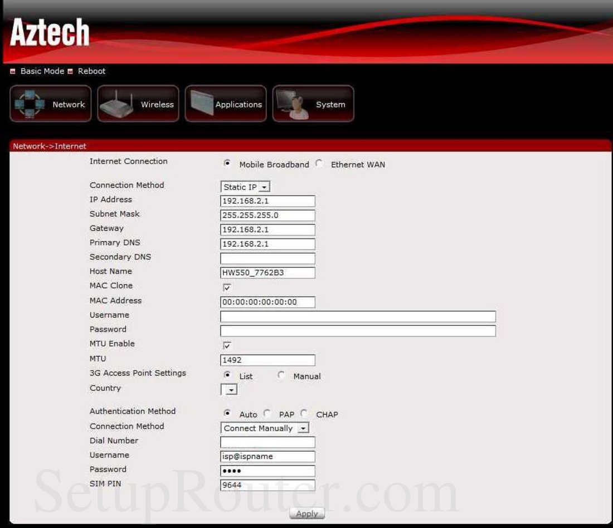Viewport: 613px width, 528px height.
Task: Toggle the MAC Clone checkbox
Action: tap(227, 287)
